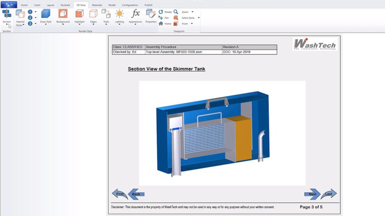The width and height of the screenshot is (385, 216).
Task: Click the Draw Style cube icon
Action: point(46,14)
